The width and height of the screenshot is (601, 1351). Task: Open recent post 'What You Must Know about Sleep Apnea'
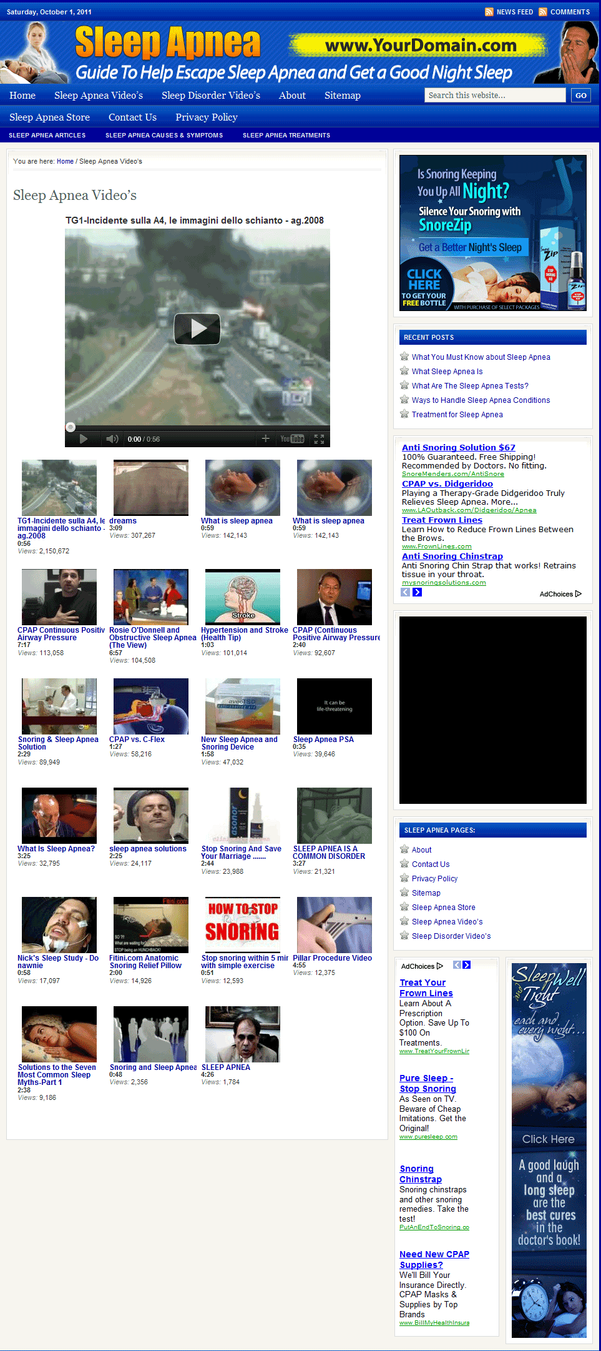(x=481, y=357)
